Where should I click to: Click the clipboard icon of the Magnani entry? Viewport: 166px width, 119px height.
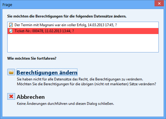tap(11, 25)
